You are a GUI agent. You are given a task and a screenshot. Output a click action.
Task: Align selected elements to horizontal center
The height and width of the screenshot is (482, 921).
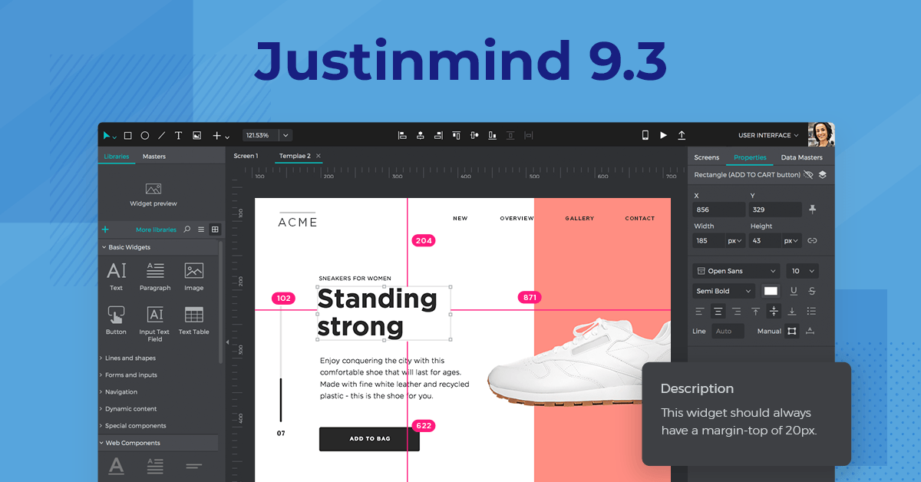421,135
